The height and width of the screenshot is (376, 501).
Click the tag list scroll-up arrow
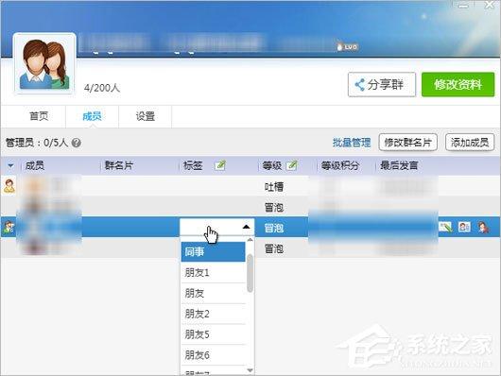tap(250, 240)
